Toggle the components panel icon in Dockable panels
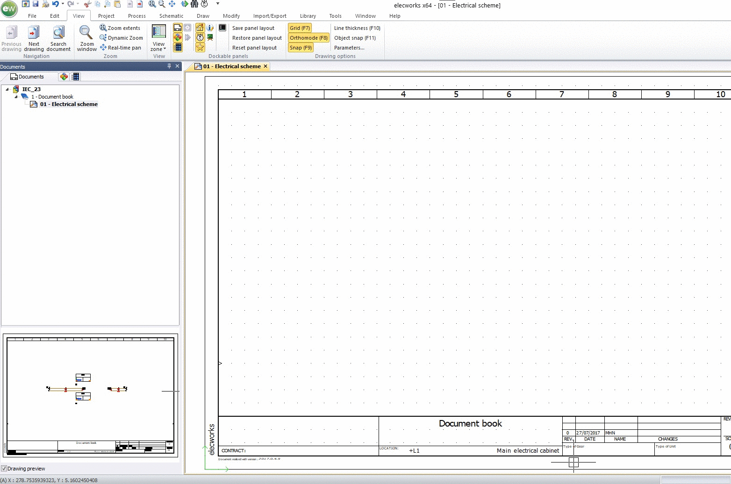731x484 pixels. tap(178, 37)
